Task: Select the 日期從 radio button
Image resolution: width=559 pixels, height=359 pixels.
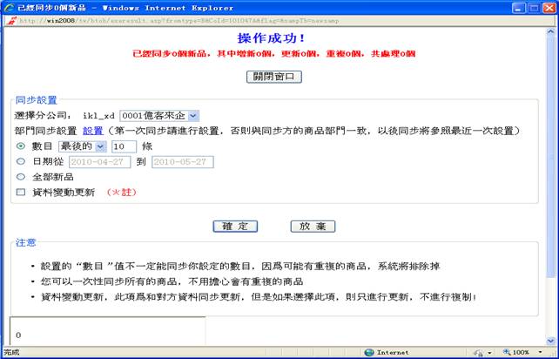Action: click(x=21, y=161)
